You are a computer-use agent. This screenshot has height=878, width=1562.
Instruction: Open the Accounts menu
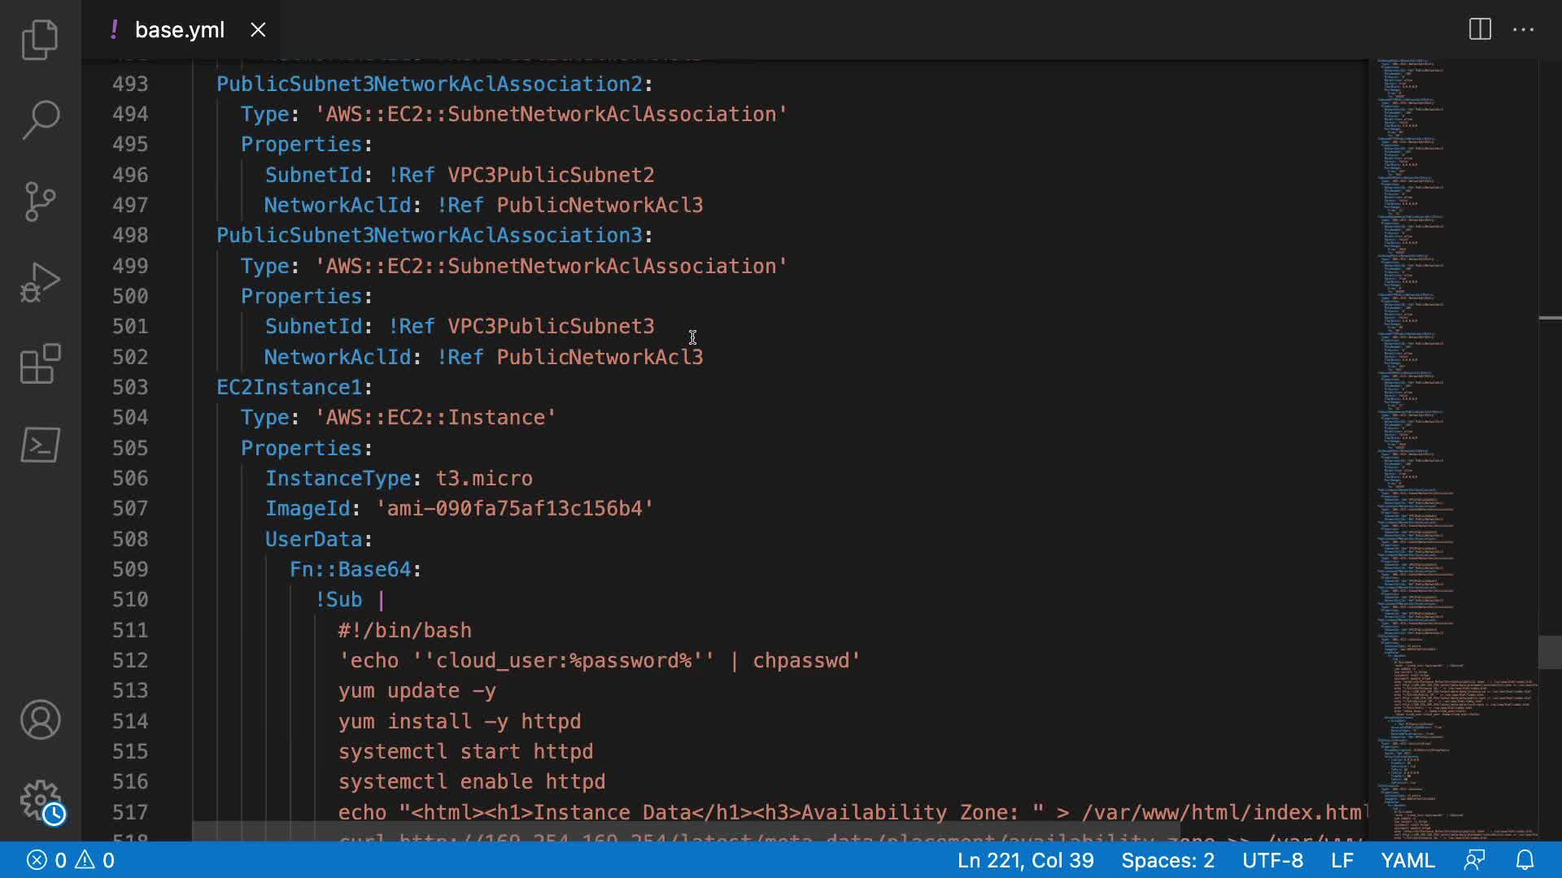(x=40, y=719)
